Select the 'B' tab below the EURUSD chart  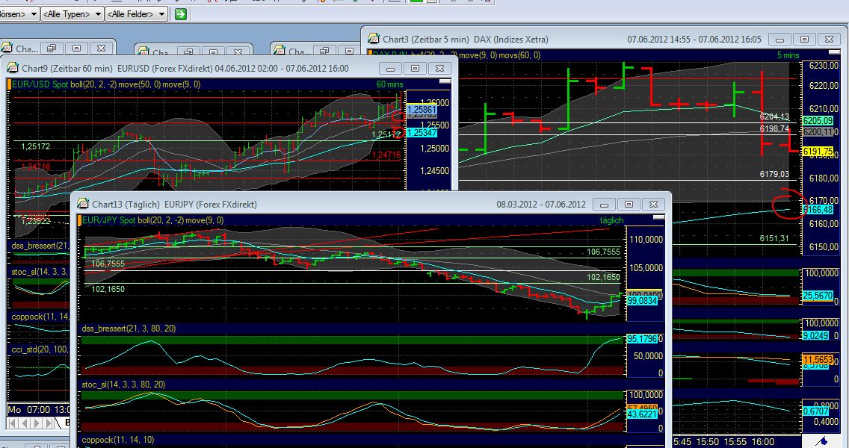pyautogui.click(x=67, y=422)
